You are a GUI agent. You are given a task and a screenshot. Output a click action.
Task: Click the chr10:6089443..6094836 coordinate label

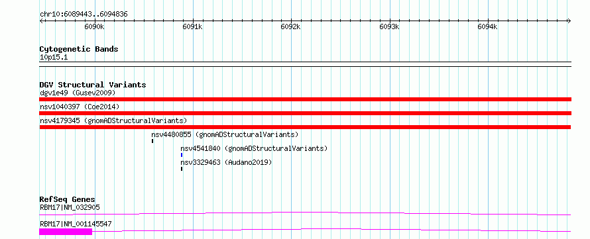[84, 15]
